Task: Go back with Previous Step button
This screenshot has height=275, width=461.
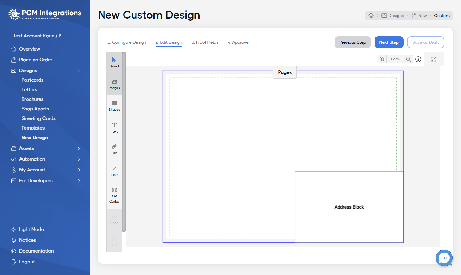Action: click(353, 42)
